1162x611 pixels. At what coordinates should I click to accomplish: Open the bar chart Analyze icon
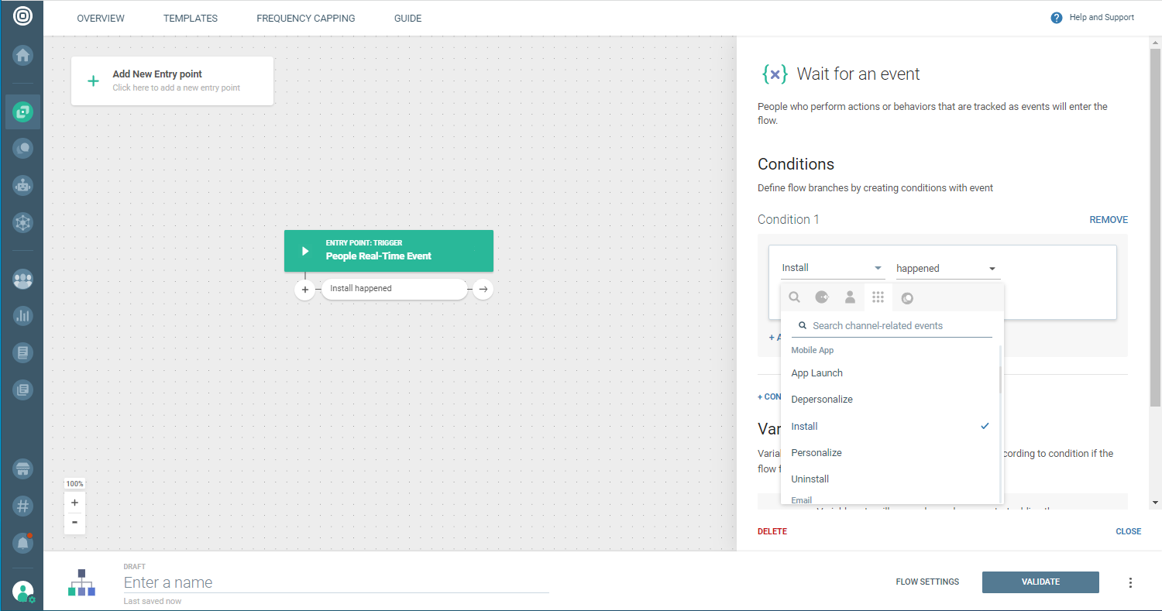point(22,315)
